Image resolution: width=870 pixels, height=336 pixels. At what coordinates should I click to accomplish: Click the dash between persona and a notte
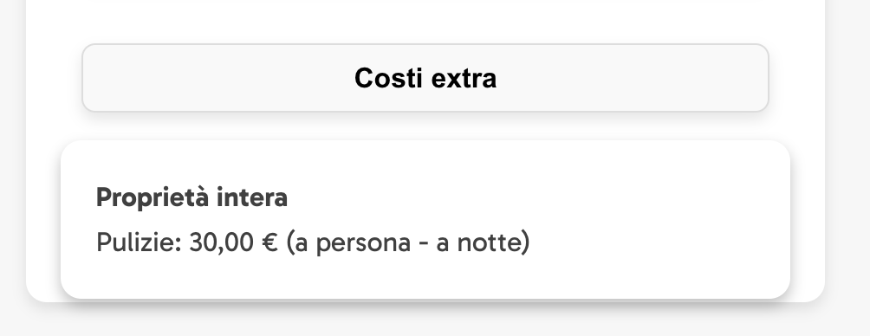pyautogui.click(x=424, y=244)
